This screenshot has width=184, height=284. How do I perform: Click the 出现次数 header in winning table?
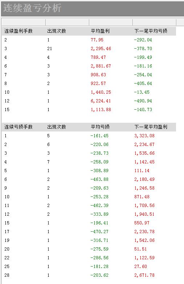tap(57, 31)
